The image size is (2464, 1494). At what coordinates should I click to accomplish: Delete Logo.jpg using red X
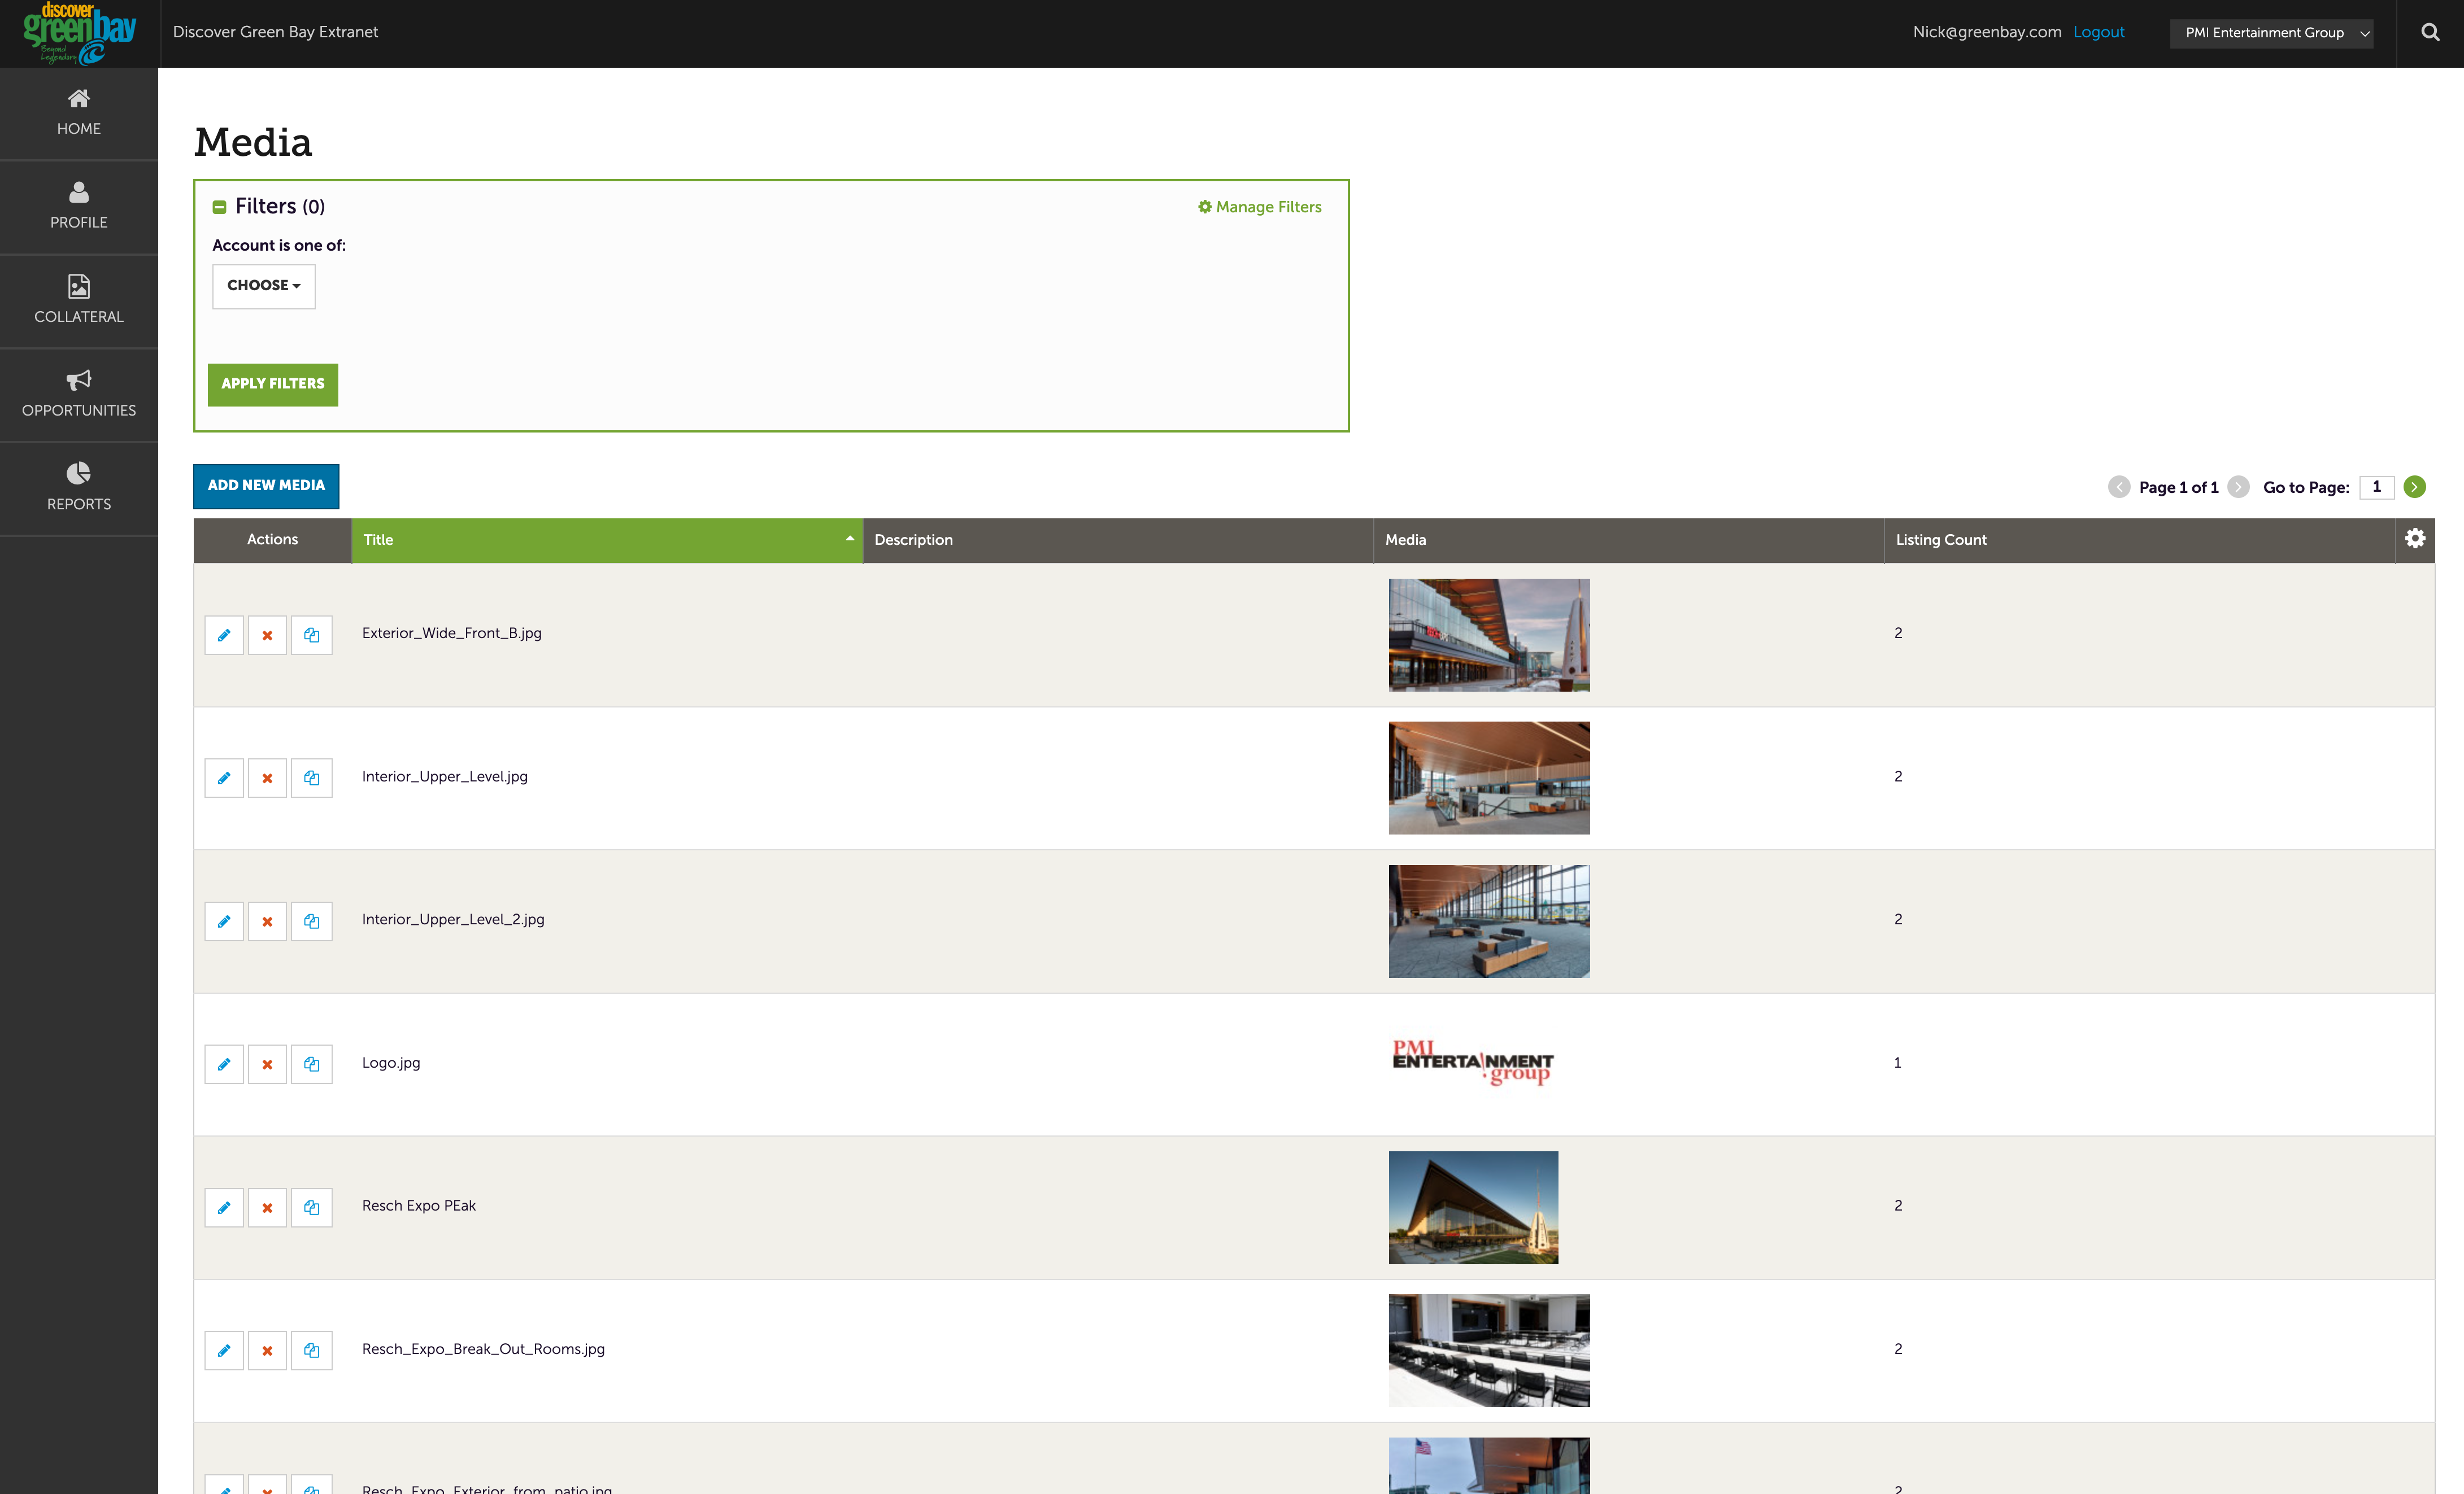[267, 1063]
